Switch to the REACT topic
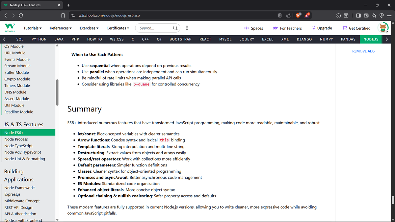Image resolution: width=395 pixels, height=222 pixels. point(205,39)
